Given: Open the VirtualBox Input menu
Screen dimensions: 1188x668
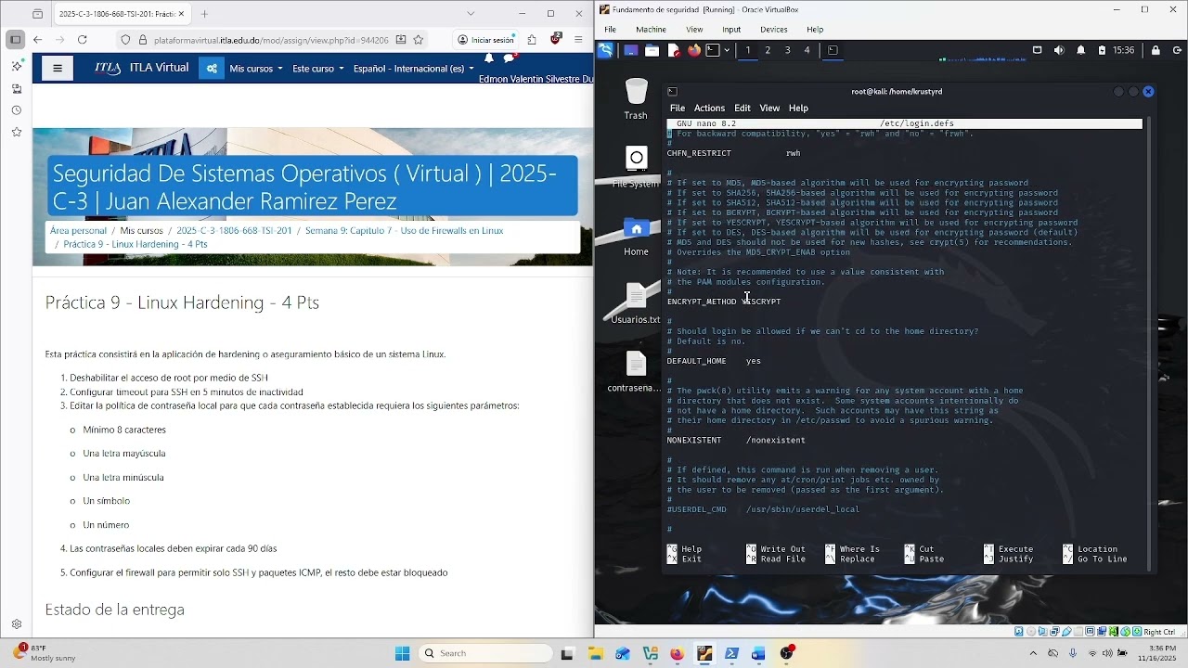Looking at the screenshot, I should pos(731,30).
